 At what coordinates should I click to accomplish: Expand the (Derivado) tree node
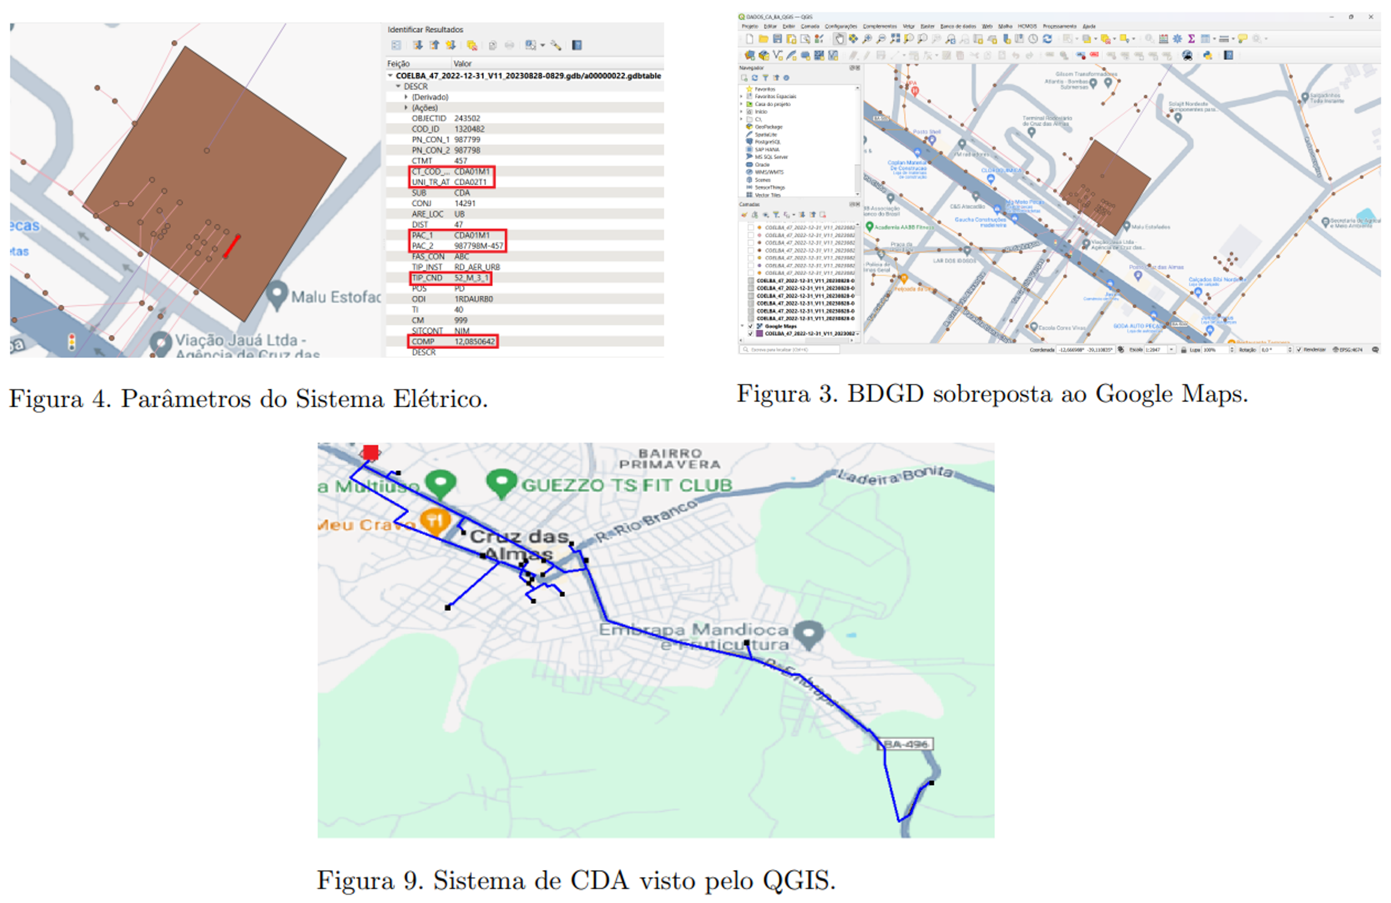coord(406,97)
